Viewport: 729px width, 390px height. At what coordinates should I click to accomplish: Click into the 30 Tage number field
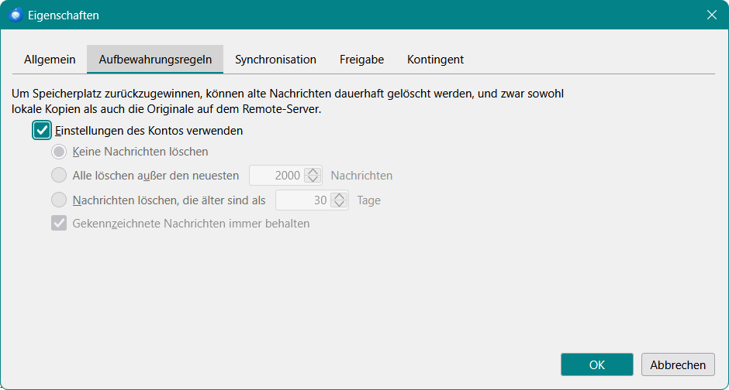(x=303, y=200)
